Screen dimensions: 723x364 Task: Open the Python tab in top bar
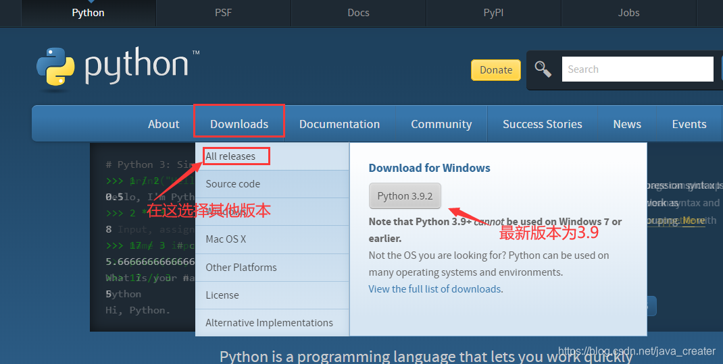88,13
